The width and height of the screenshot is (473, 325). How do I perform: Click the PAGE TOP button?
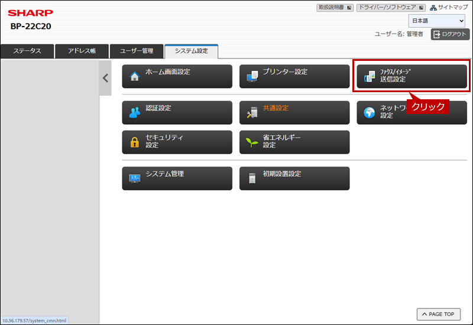tap(438, 314)
